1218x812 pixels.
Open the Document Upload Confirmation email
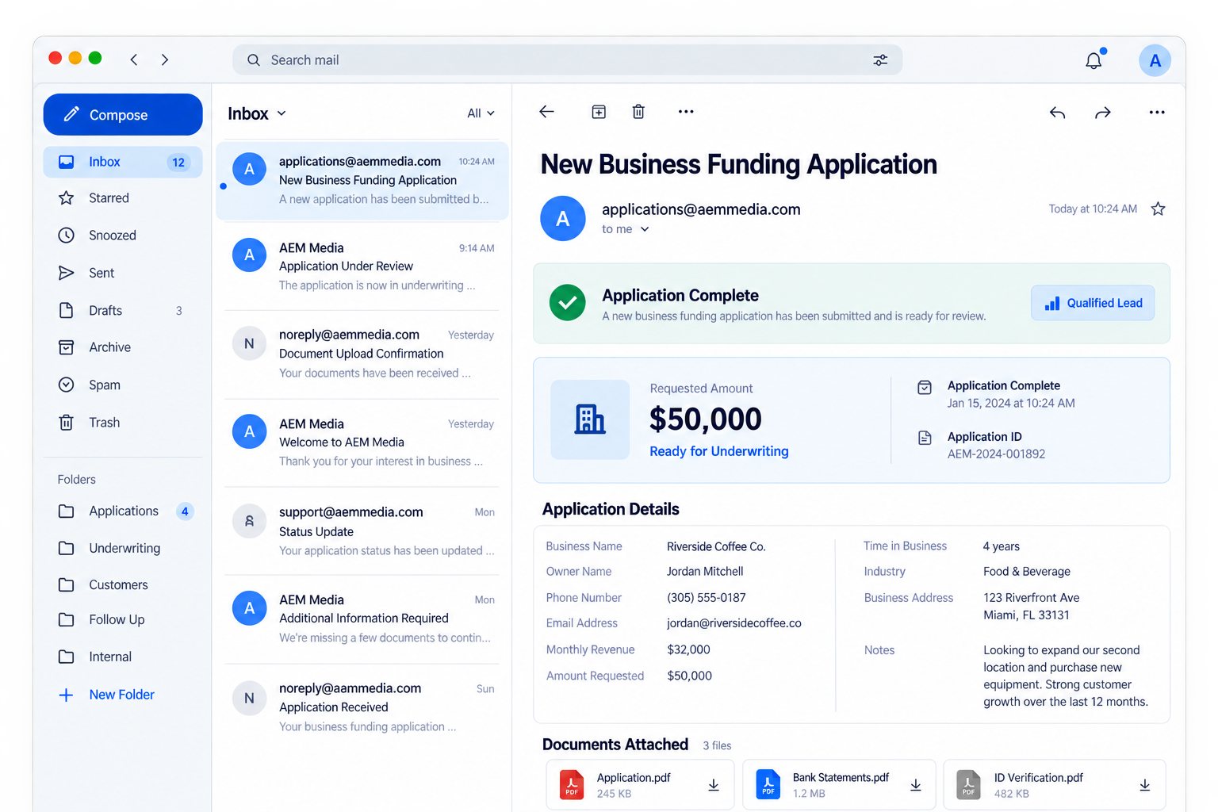[362, 354]
